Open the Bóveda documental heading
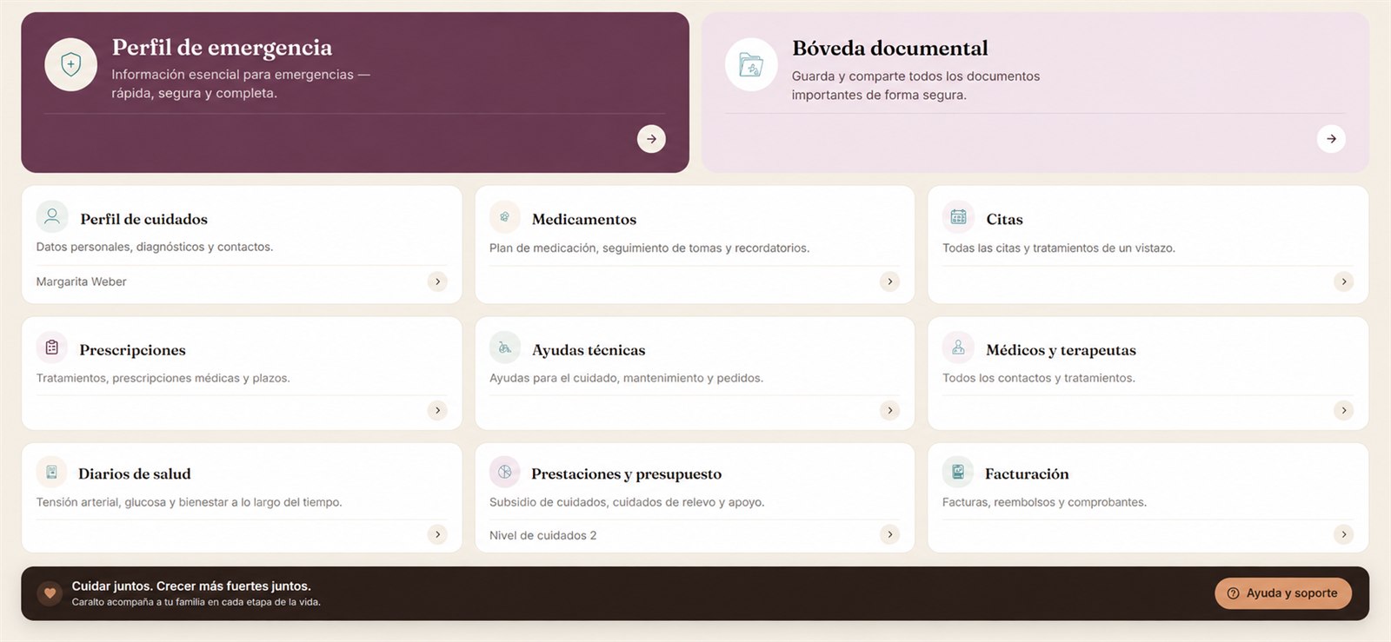This screenshot has width=1391, height=642. pos(890,48)
